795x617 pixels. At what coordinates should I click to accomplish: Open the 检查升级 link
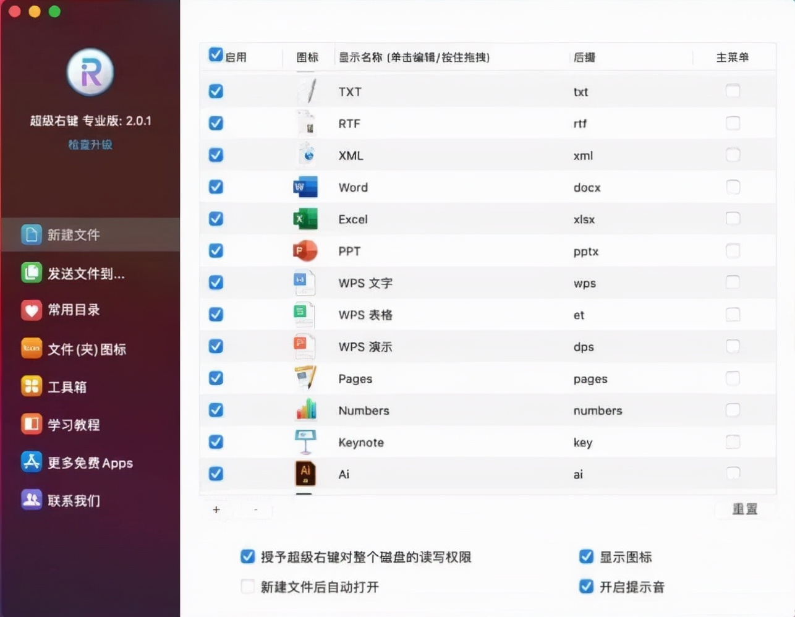90,144
